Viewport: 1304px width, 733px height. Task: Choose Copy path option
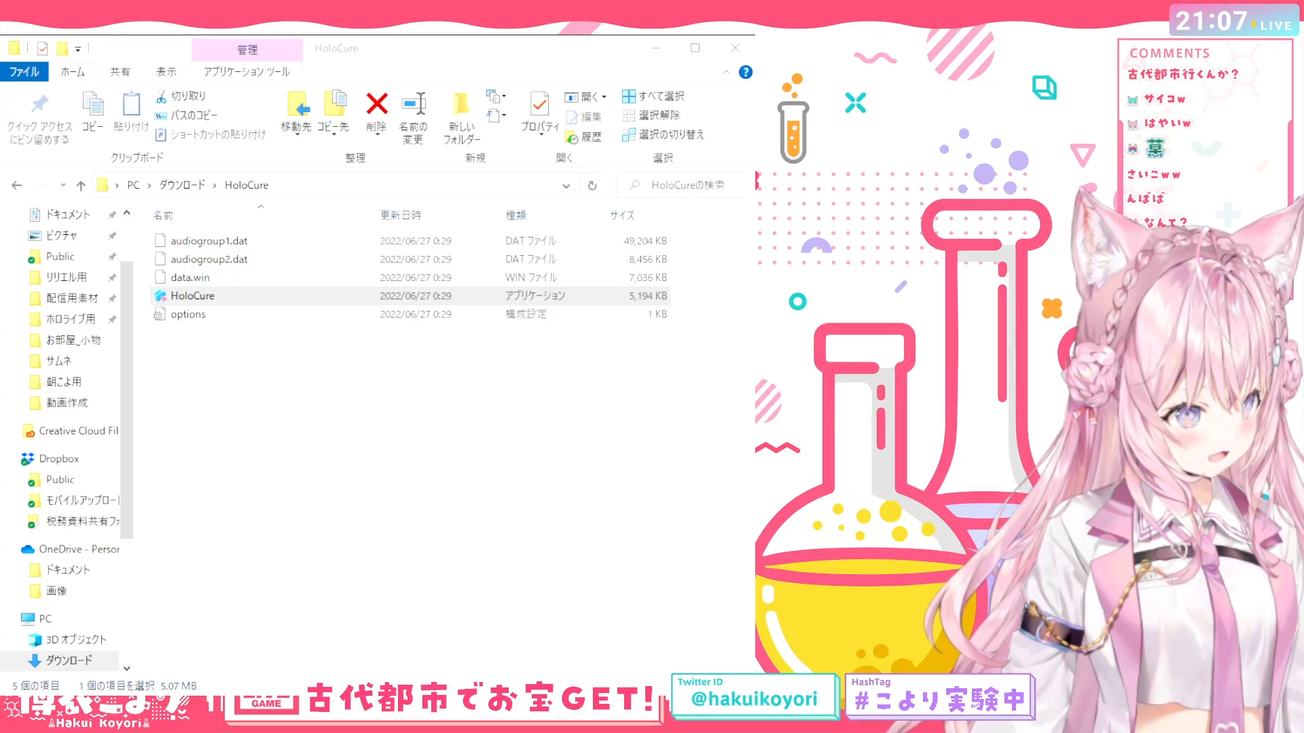coord(186,115)
